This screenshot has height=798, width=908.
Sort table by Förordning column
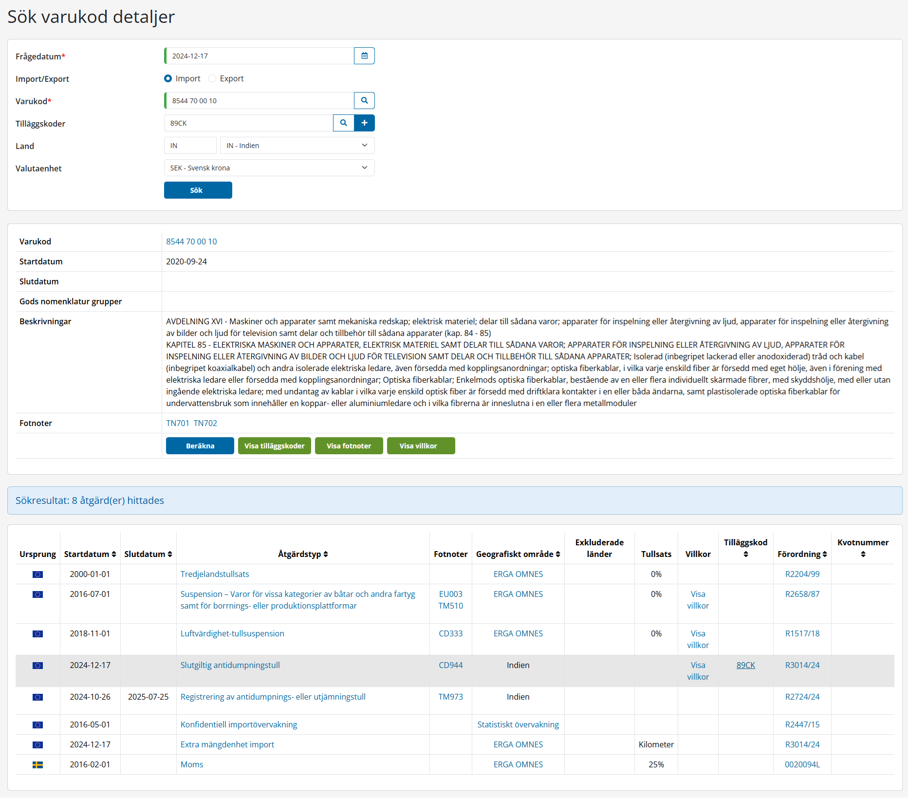(825, 554)
